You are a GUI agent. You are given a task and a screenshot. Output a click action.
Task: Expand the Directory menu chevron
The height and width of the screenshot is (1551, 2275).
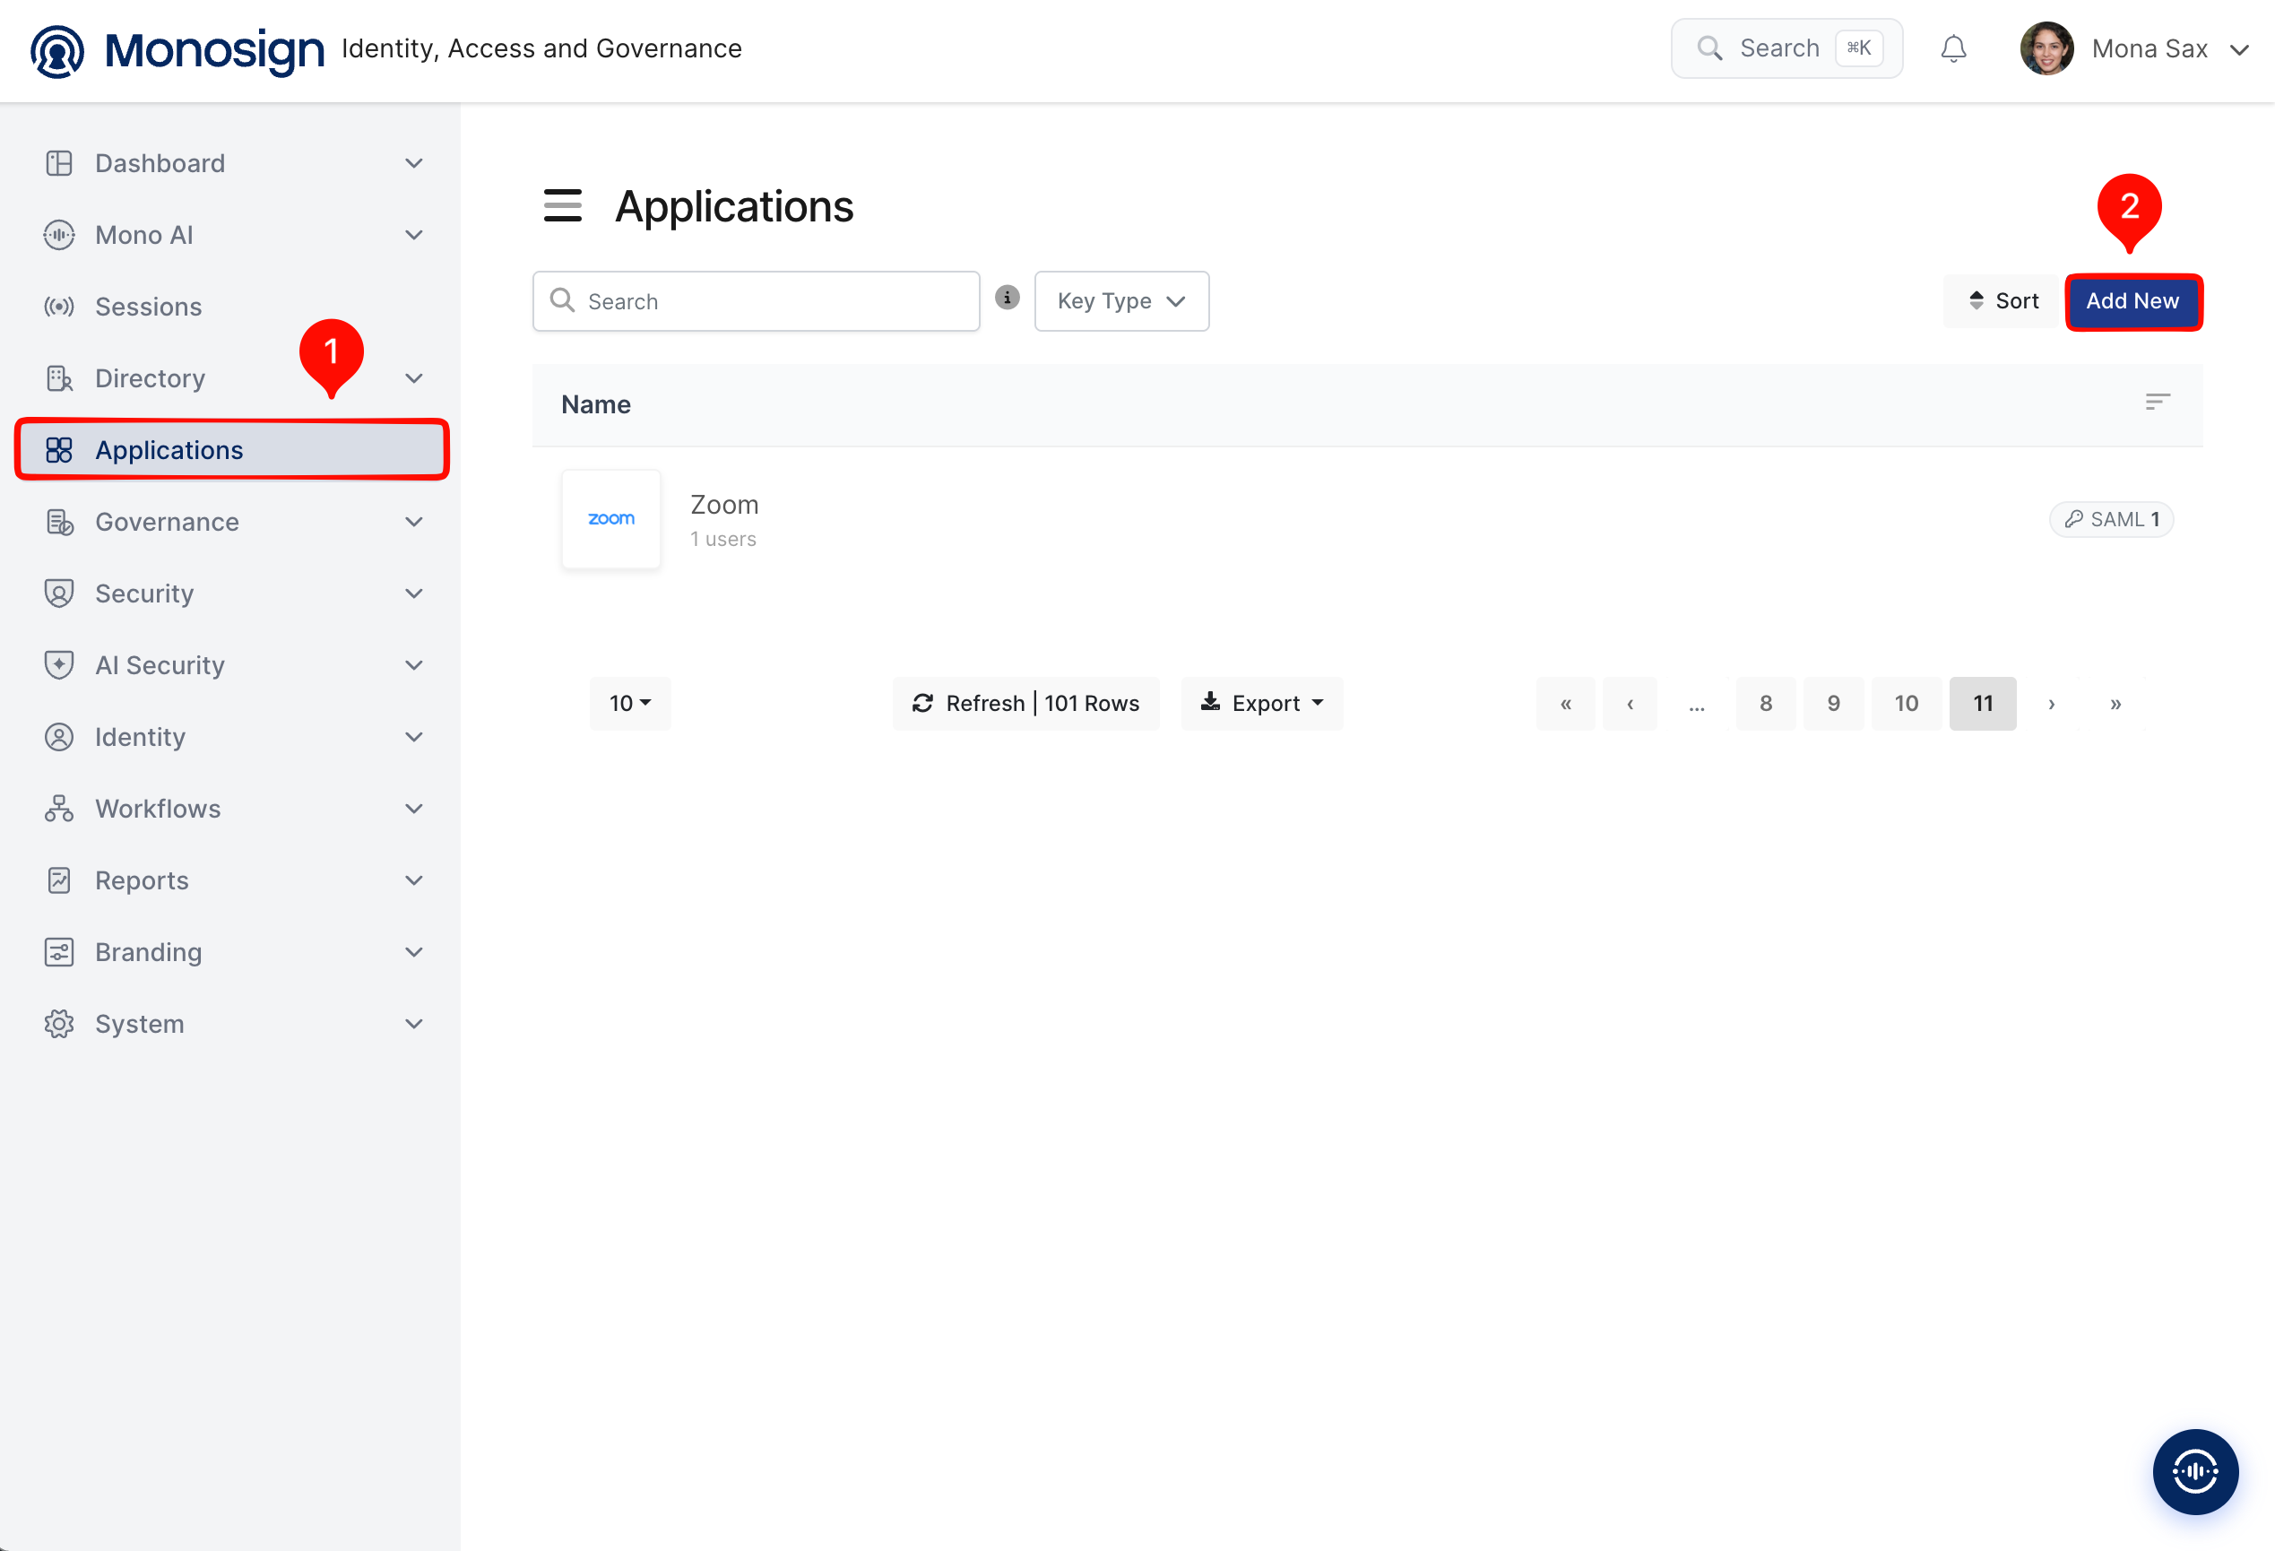click(x=414, y=379)
